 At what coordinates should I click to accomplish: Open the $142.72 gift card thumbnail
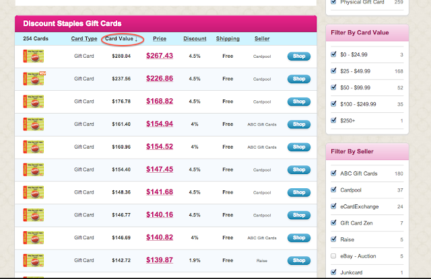point(34,260)
